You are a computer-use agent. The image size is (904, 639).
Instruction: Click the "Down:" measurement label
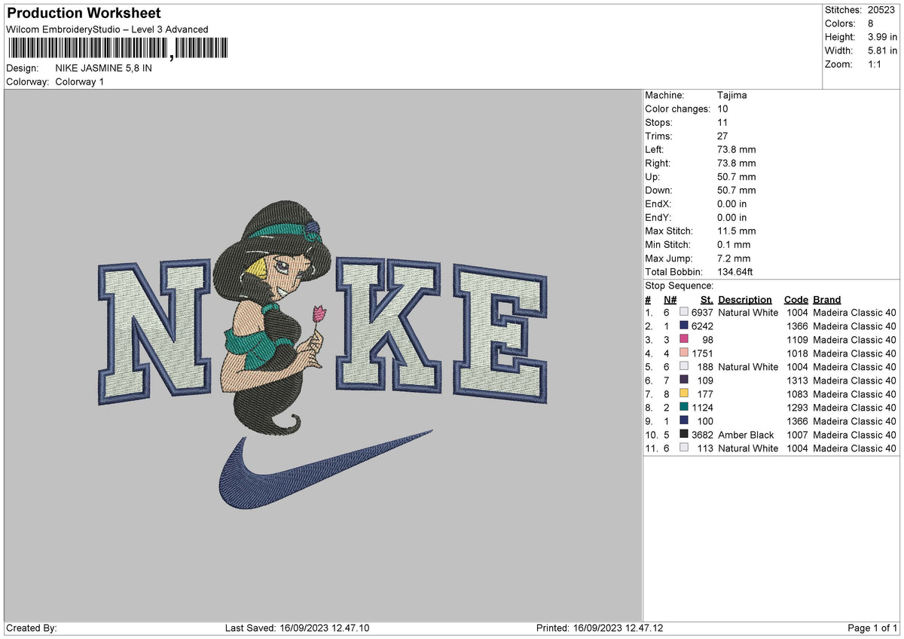(659, 191)
